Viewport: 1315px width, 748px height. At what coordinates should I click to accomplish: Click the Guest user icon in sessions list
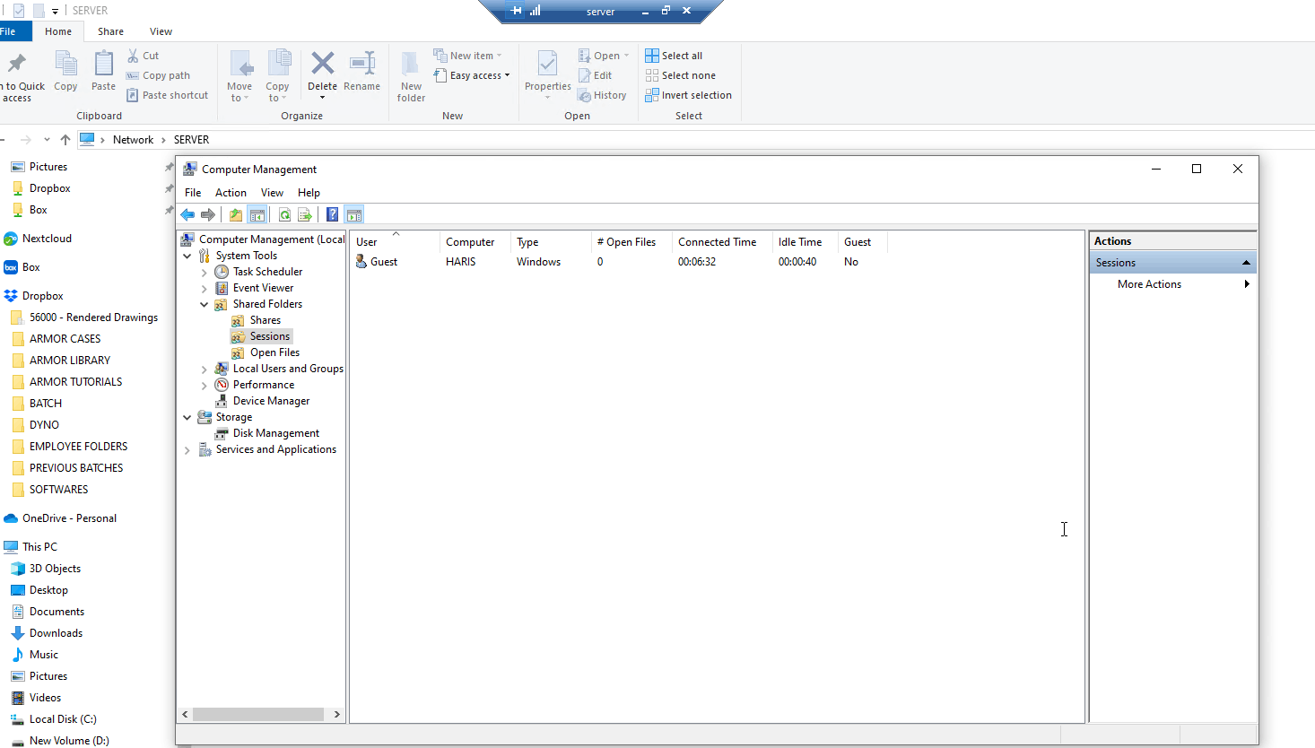[x=361, y=261]
